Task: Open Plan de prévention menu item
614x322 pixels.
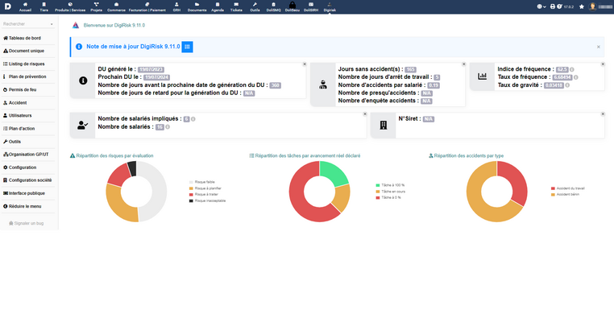Action: (x=25, y=76)
